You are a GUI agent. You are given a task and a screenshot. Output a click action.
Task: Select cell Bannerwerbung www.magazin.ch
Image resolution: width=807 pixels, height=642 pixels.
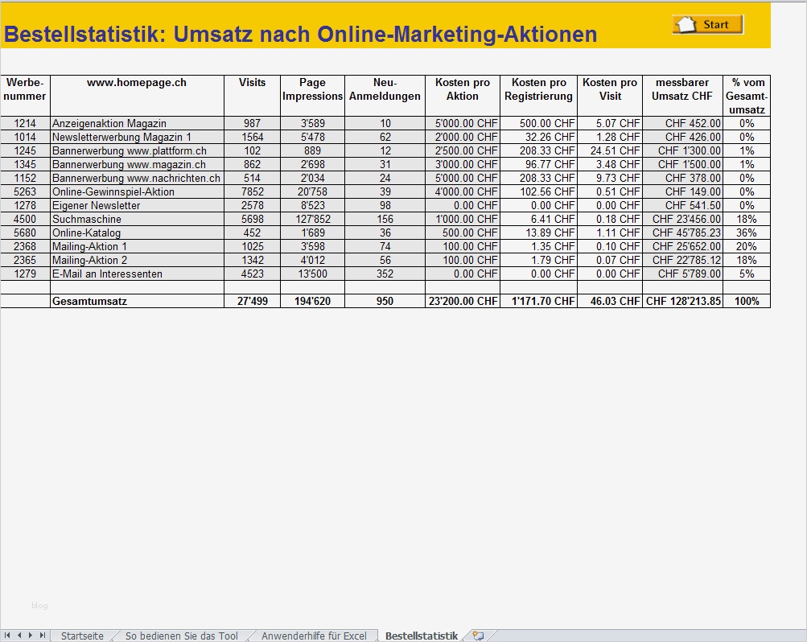coord(137,164)
